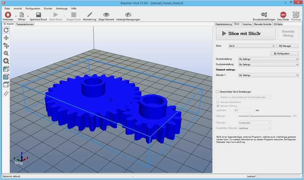The height and width of the screenshot is (180, 304).
Task: Open the Konfiguration menu
Action: 33,8
